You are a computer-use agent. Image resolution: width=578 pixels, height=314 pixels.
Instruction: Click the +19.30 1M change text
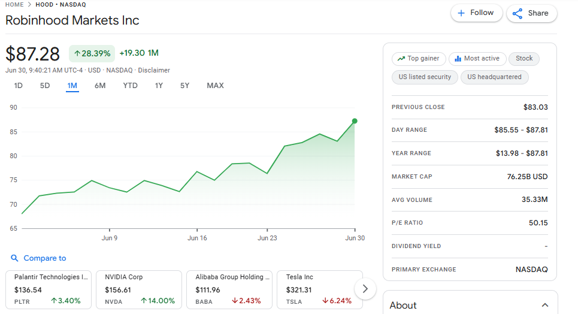coord(139,53)
